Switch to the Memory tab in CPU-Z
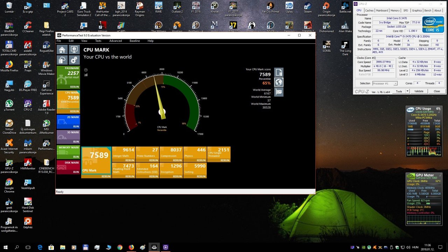This screenshot has height=252, width=448. click(395, 10)
